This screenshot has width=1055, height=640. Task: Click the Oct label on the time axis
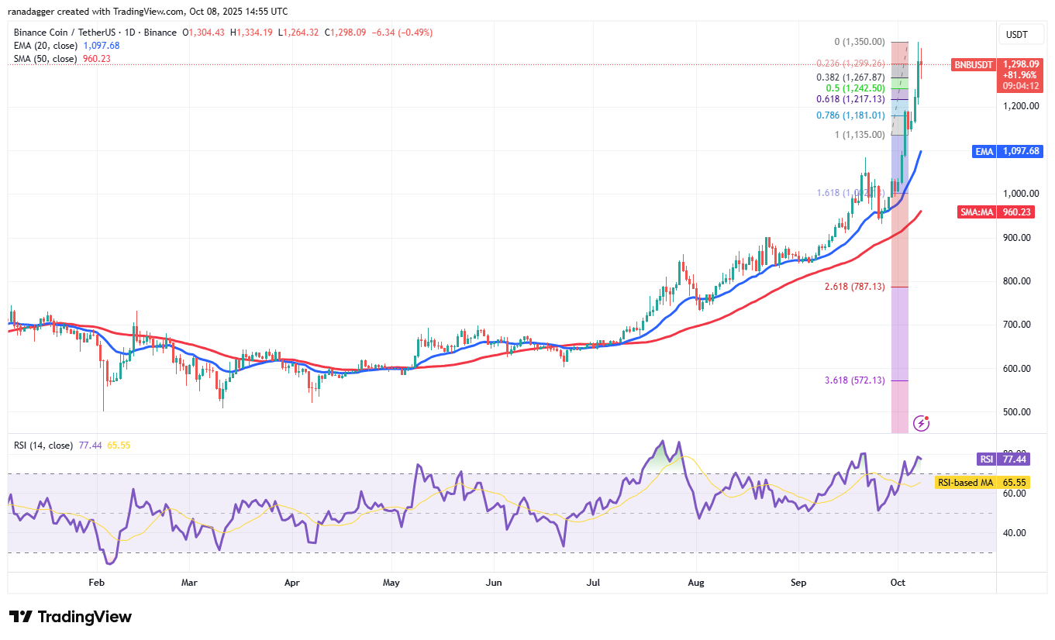[898, 582]
